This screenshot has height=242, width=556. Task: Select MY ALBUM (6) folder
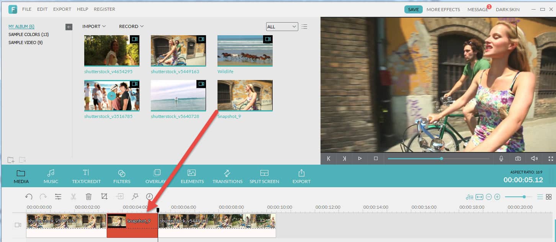(x=21, y=26)
